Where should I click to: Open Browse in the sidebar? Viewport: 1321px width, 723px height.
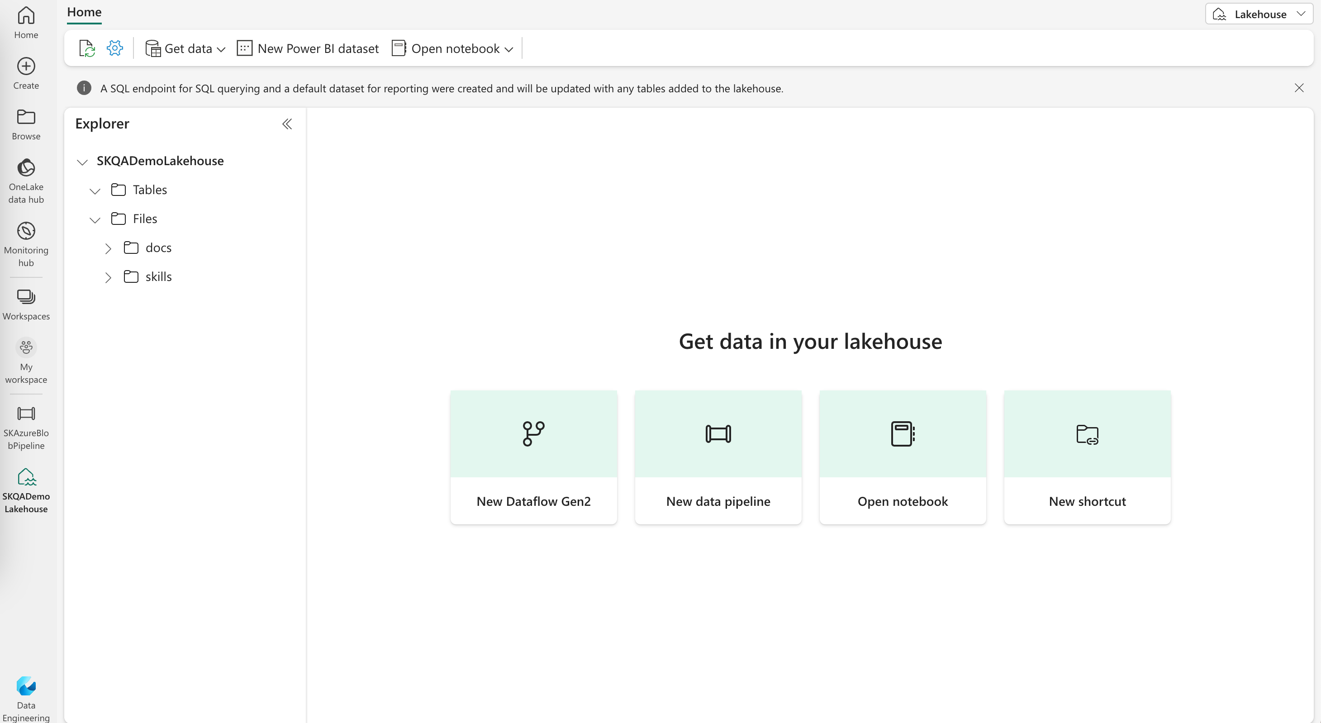26,124
